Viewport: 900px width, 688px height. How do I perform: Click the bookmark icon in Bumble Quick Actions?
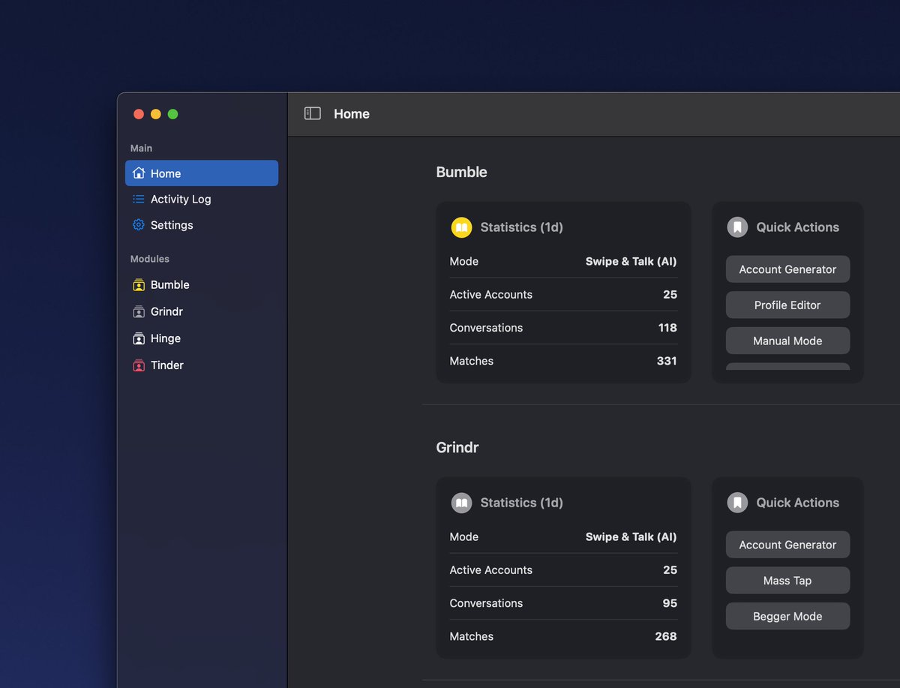coord(737,227)
